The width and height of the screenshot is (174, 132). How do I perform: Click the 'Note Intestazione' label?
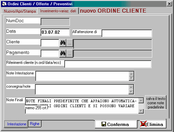(20, 73)
